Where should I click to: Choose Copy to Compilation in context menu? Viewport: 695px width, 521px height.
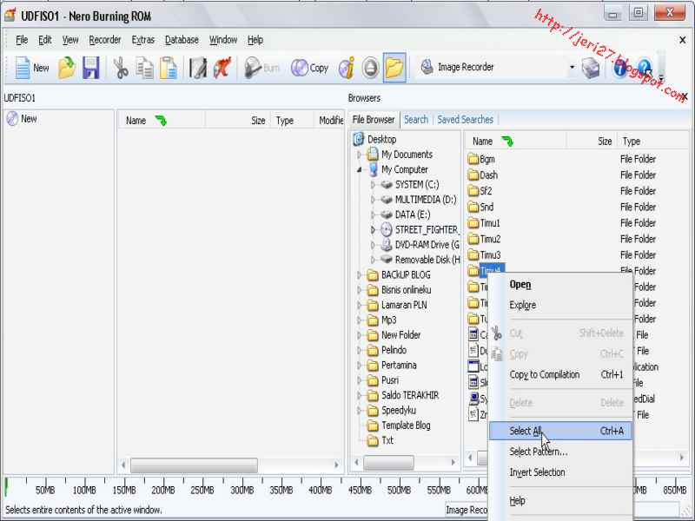560,375
